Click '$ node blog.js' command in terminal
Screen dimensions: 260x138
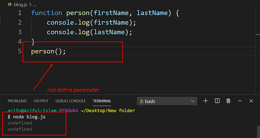coord(26,117)
